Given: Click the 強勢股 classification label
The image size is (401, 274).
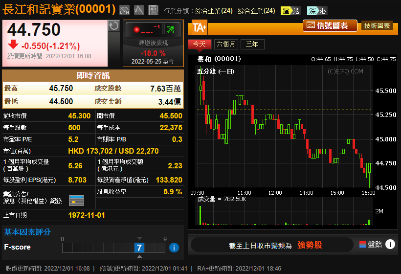Looking at the screenshot, I should (310, 245).
